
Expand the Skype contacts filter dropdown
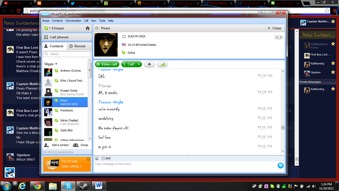click(x=51, y=64)
